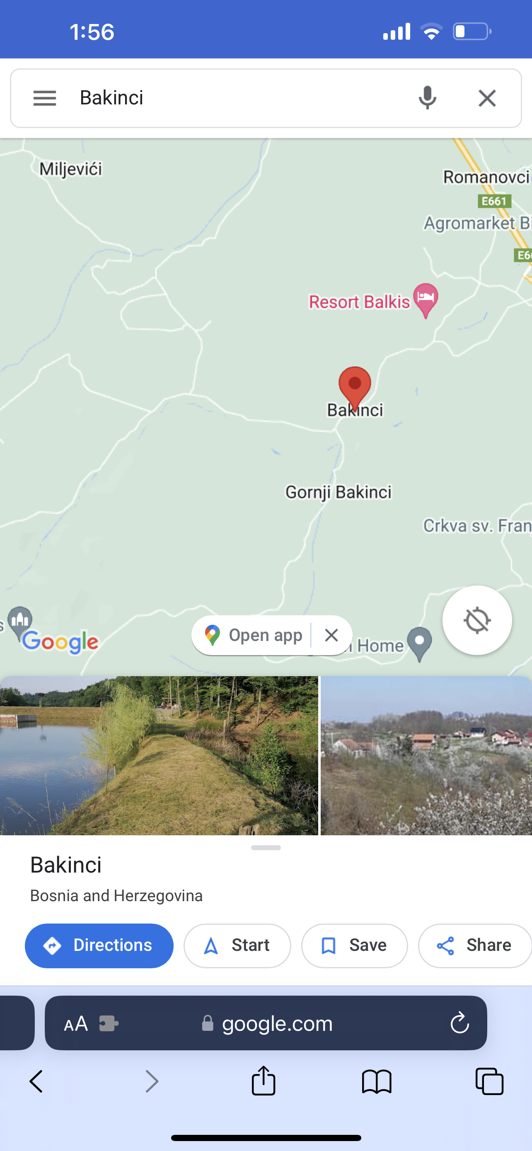Start navigation to Bakinci

237,945
